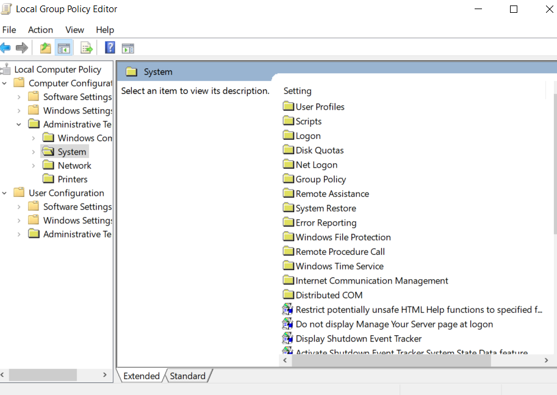Image resolution: width=557 pixels, height=395 pixels.
Task: Expand the System tree node
Action: 34,152
